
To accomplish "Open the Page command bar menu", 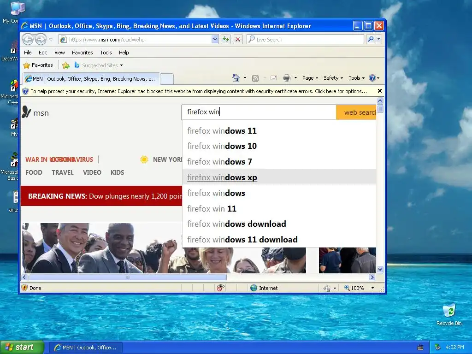I will pos(310,78).
